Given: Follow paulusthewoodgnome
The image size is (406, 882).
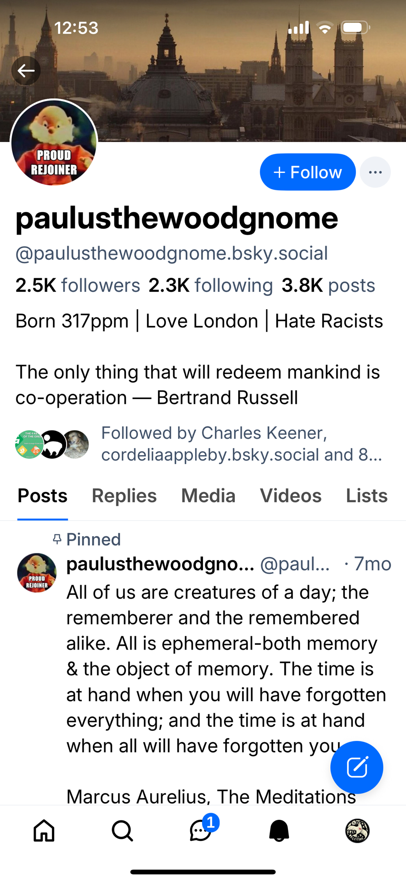Looking at the screenshot, I should point(307,172).
